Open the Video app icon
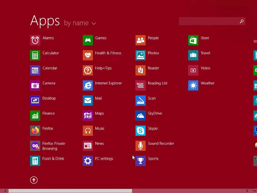 [193, 70]
